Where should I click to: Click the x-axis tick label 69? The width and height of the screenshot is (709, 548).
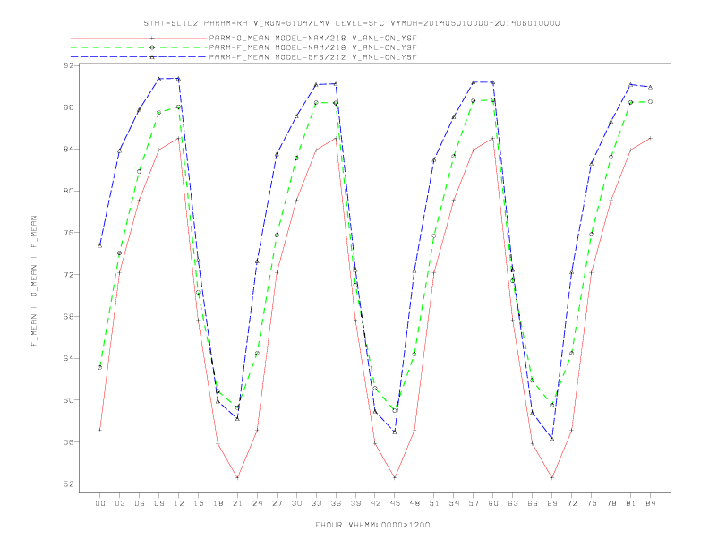point(552,503)
